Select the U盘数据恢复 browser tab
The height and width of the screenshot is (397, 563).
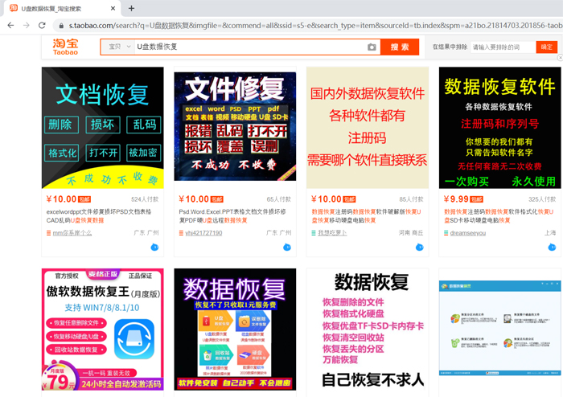click(x=56, y=8)
